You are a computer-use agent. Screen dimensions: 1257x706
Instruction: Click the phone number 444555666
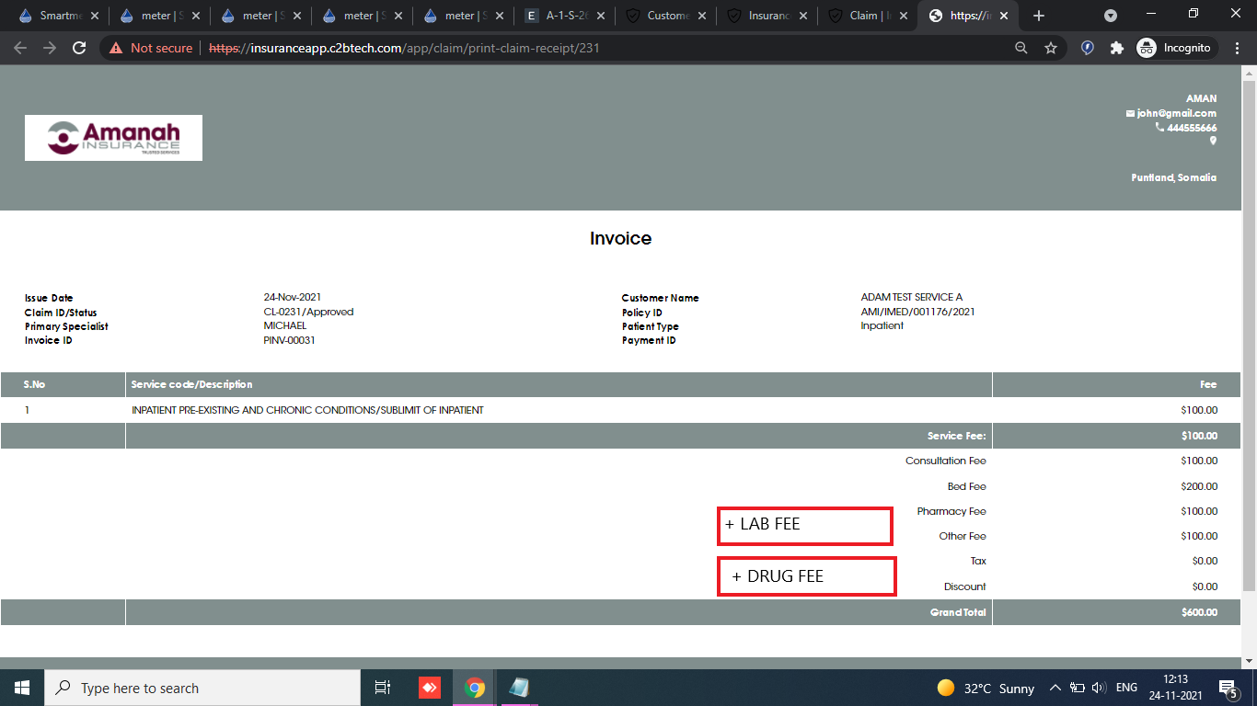point(1192,128)
